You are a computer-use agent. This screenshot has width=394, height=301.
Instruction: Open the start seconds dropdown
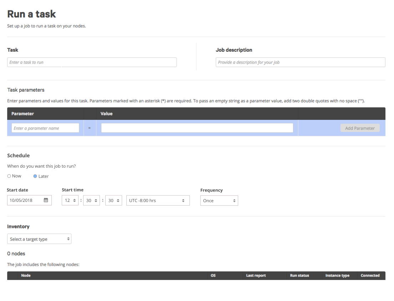click(113, 200)
